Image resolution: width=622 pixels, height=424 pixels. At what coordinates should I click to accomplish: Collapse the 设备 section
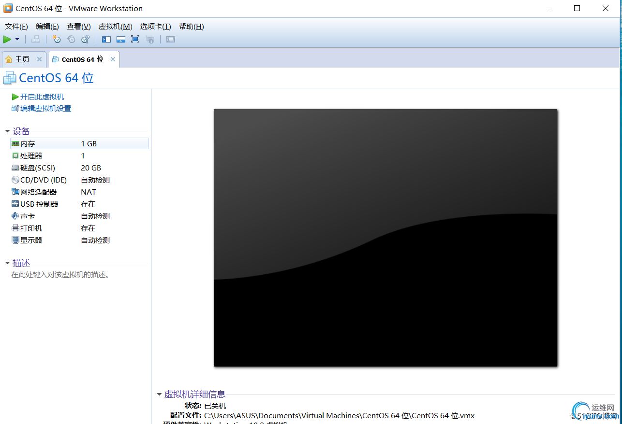pyautogui.click(x=7, y=131)
